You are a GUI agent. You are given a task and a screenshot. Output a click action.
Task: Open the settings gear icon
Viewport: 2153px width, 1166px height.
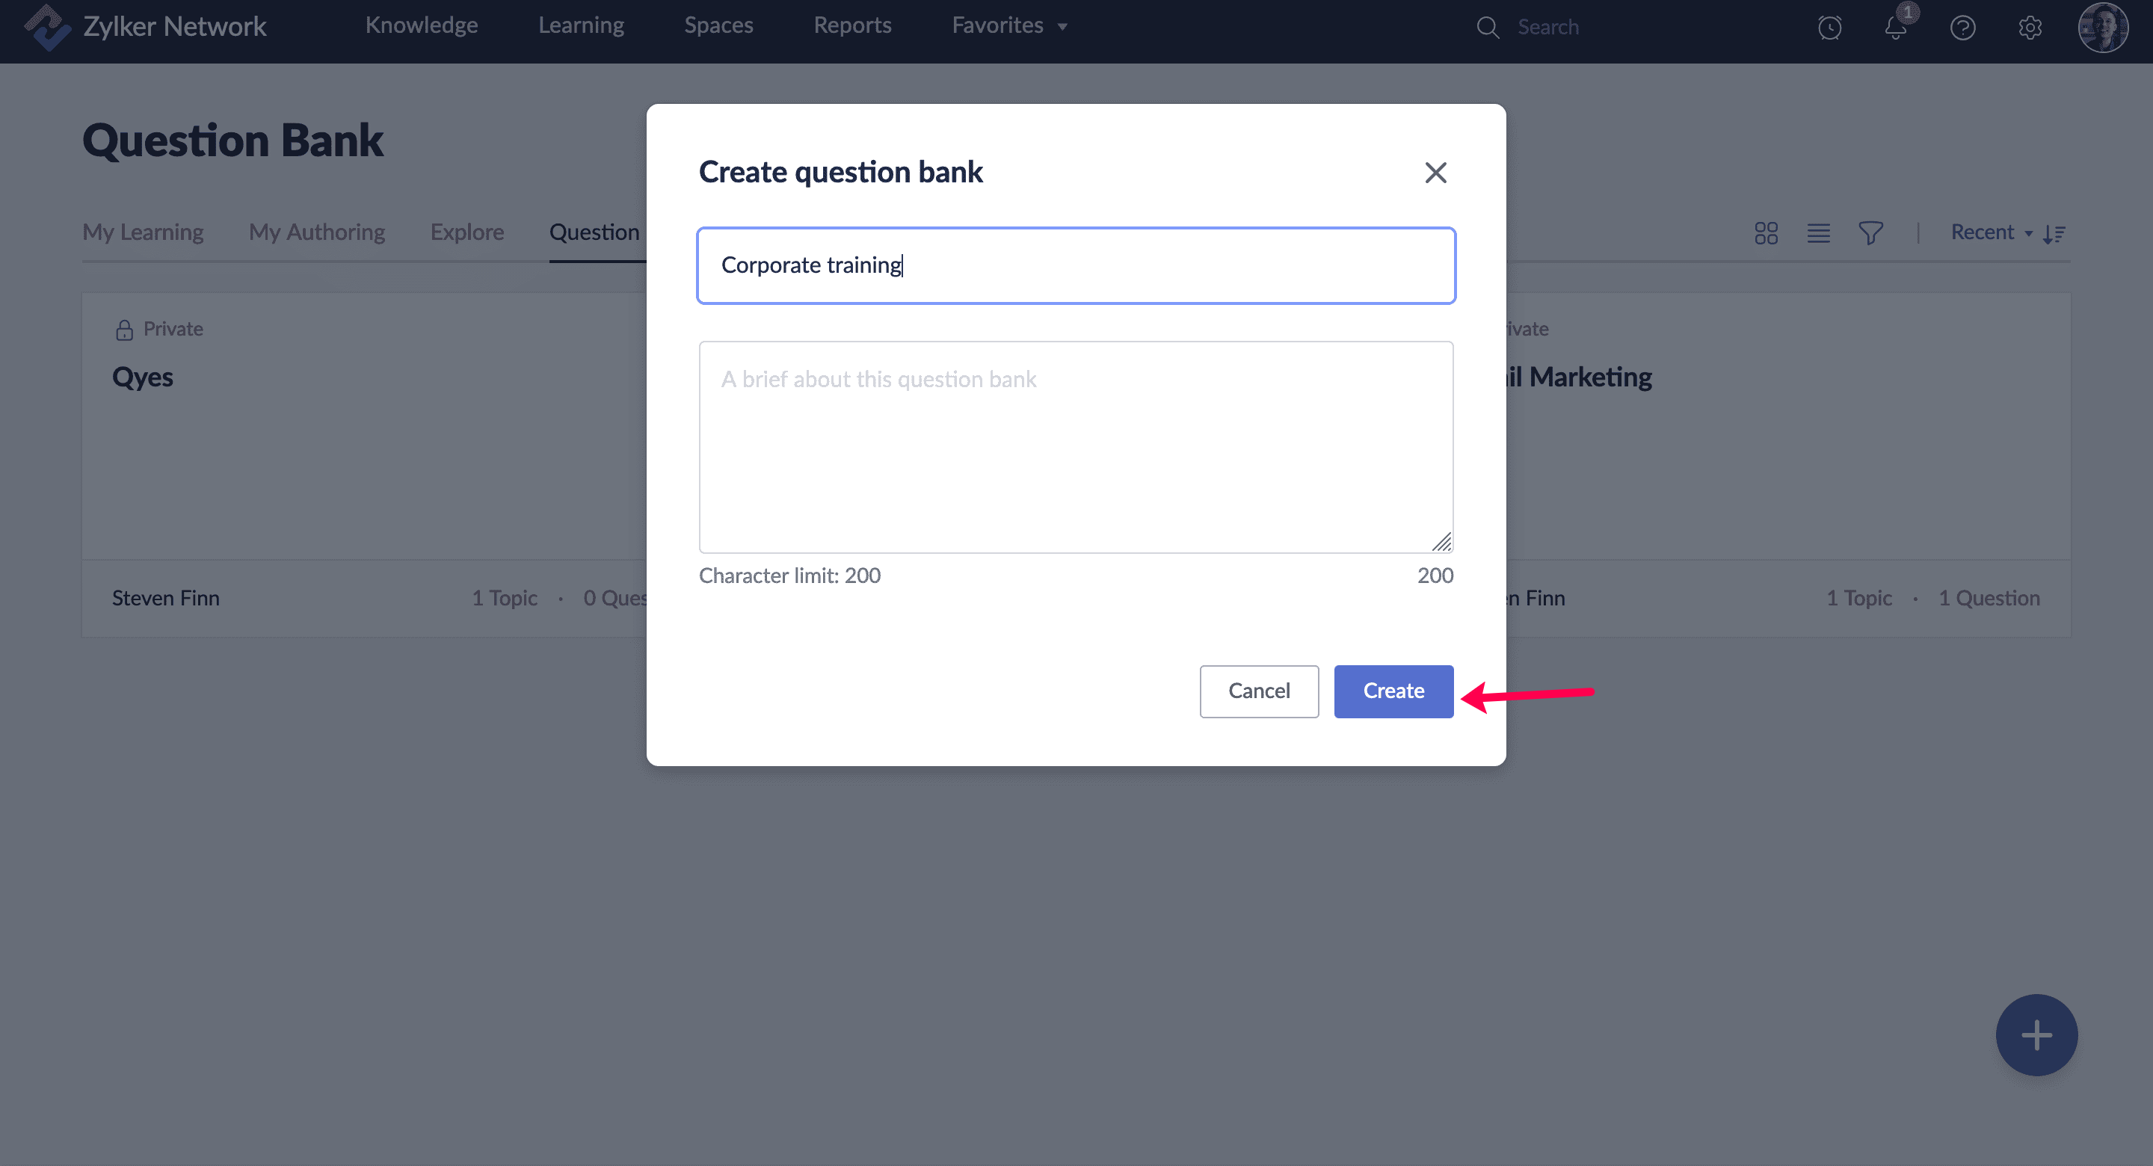pos(2030,28)
